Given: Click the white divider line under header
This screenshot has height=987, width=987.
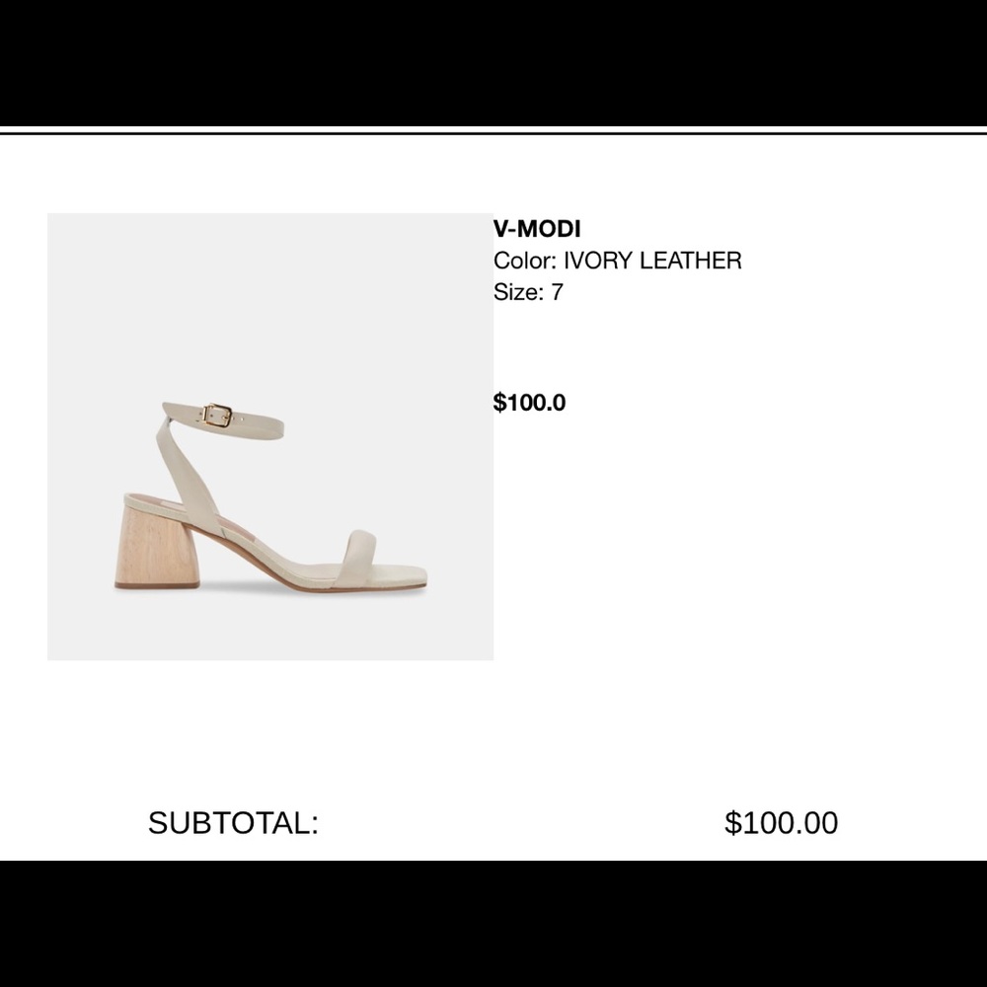Looking at the screenshot, I should point(493,130).
